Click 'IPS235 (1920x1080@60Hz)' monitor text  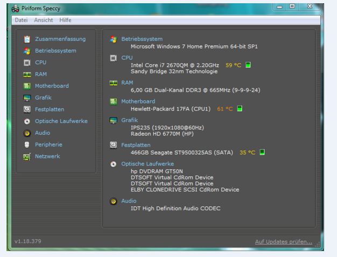coord(167,128)
